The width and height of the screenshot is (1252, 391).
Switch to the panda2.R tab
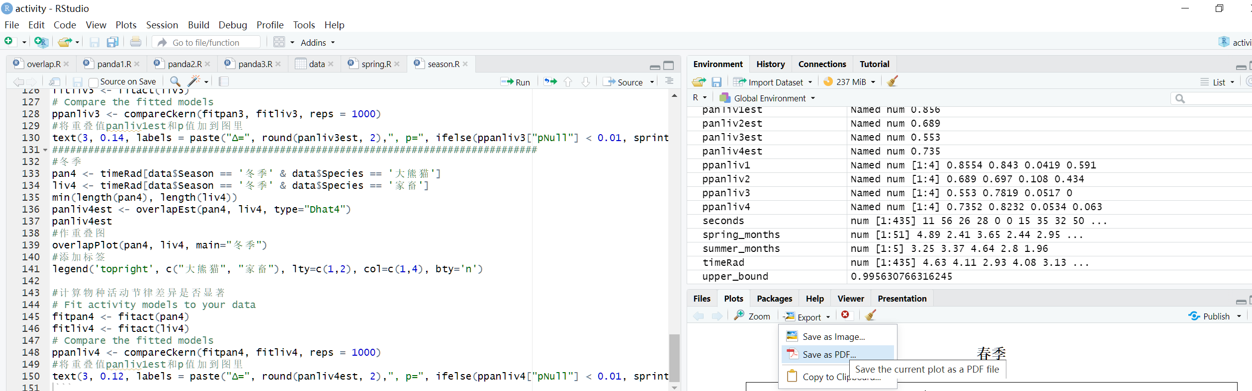(x=184, y=64)
